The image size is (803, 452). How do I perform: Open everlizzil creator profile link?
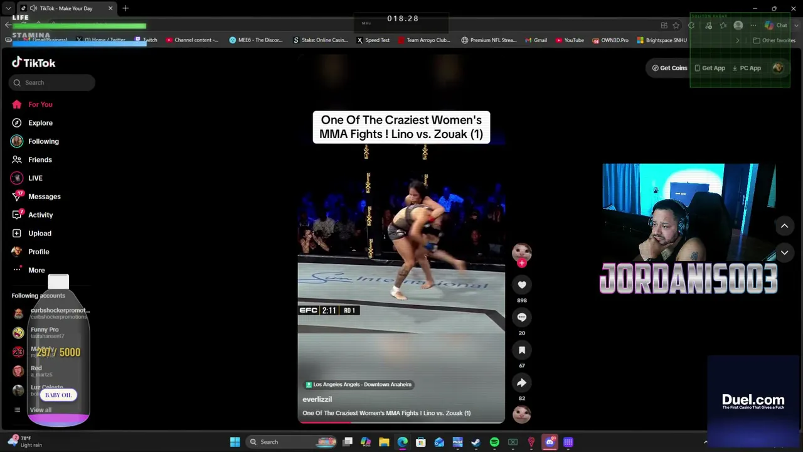pyautogui.click(x=317, y=399)
